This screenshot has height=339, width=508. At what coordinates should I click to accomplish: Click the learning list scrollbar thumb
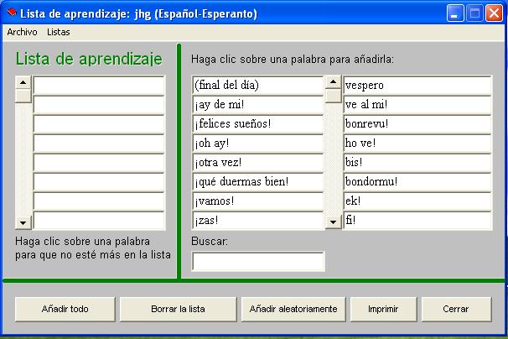point(23,96)
